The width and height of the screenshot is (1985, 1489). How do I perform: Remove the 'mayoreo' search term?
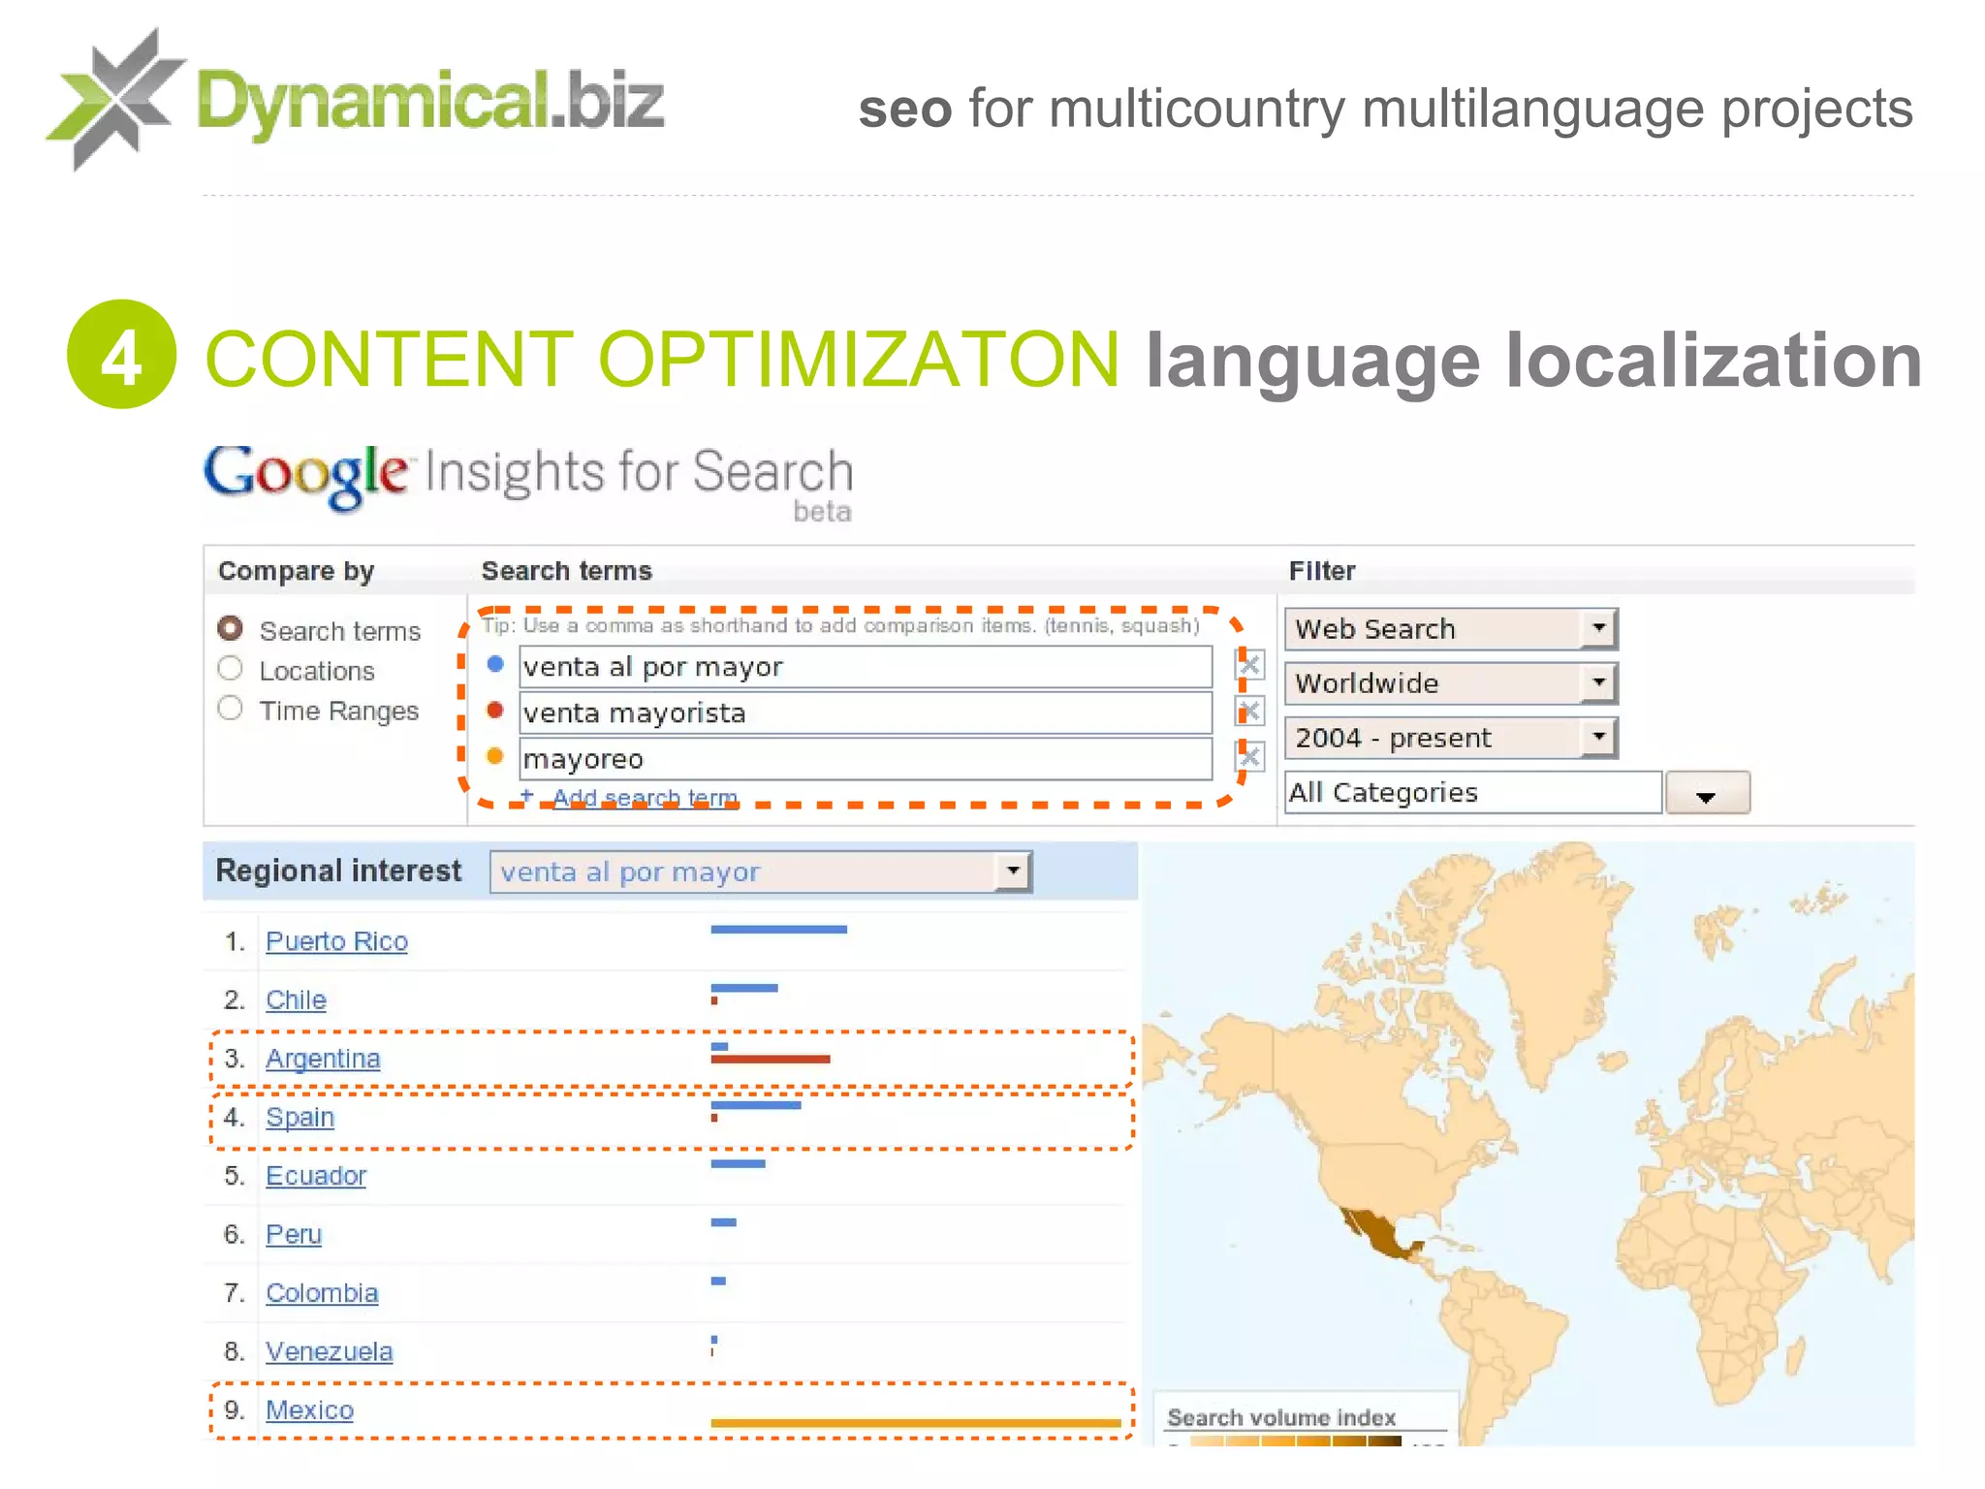(x=1250, y=756)
